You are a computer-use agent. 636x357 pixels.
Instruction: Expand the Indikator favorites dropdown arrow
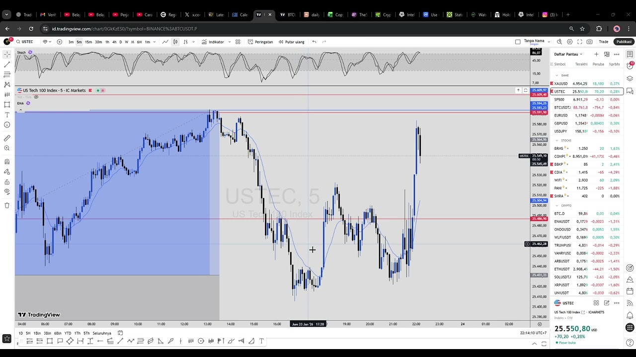[x=229, y=42]
